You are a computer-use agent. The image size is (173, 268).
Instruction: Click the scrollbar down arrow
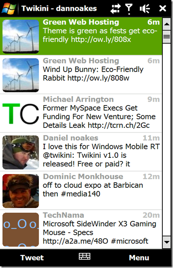click(167, 242)
